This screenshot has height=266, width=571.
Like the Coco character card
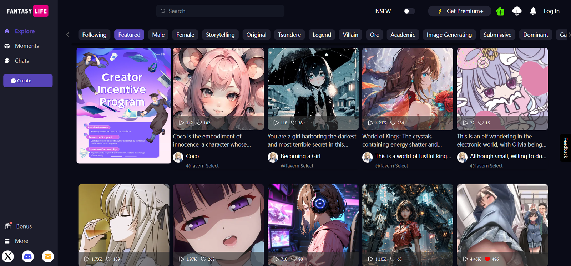pos(199,123)
